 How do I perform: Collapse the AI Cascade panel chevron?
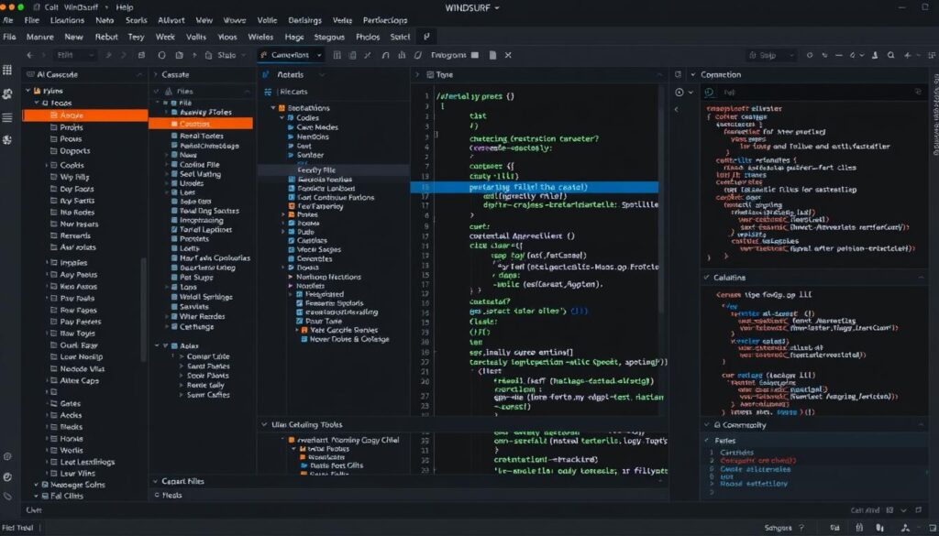[139, 75]
